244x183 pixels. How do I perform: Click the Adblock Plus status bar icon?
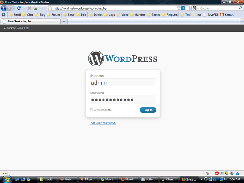[217, 173]
